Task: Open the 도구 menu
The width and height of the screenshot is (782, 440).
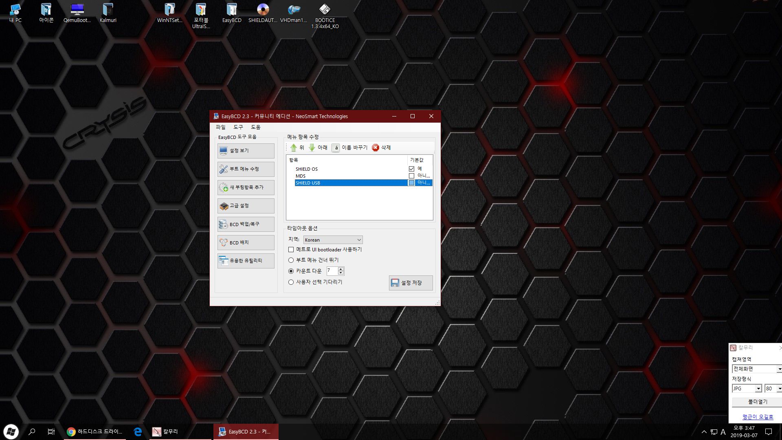Action: [x=238, y=127]
